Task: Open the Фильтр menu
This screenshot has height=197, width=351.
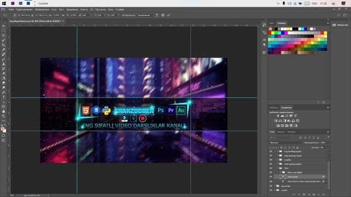Action: coord(84,10)
